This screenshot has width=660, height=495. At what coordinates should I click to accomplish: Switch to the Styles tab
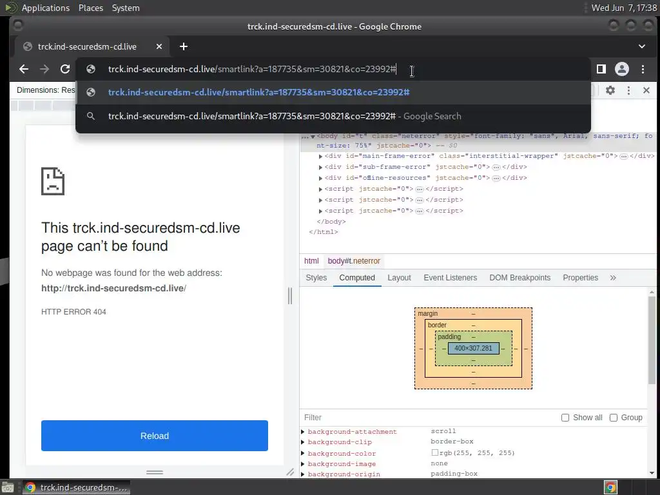point(316,278)
